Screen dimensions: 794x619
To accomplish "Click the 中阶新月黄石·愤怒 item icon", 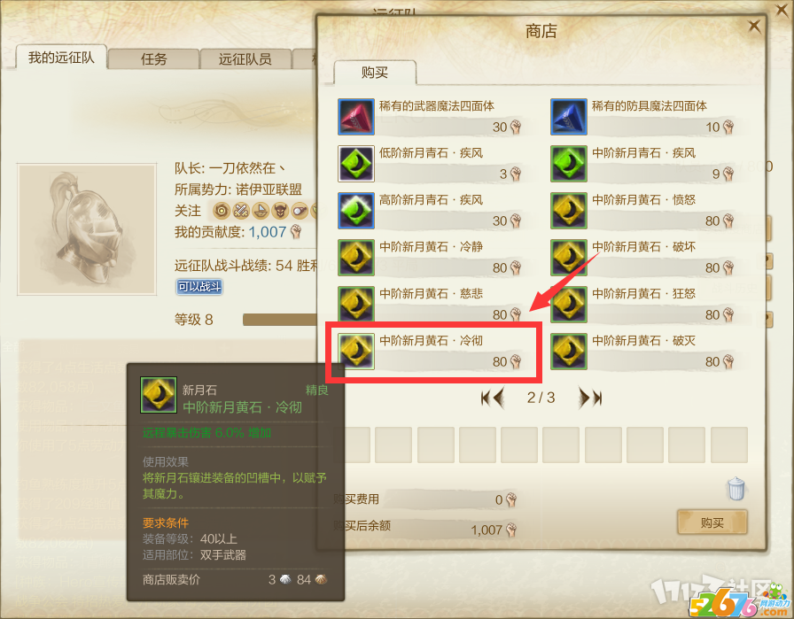I will 569,211.
